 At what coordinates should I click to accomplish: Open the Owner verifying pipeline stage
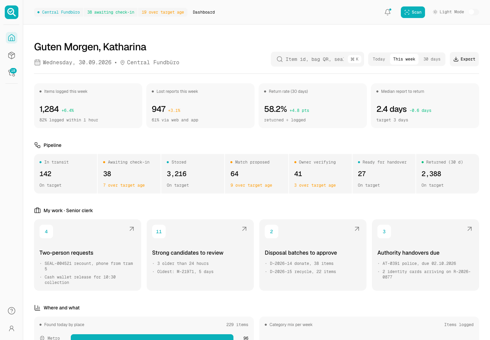pos(320,174)
